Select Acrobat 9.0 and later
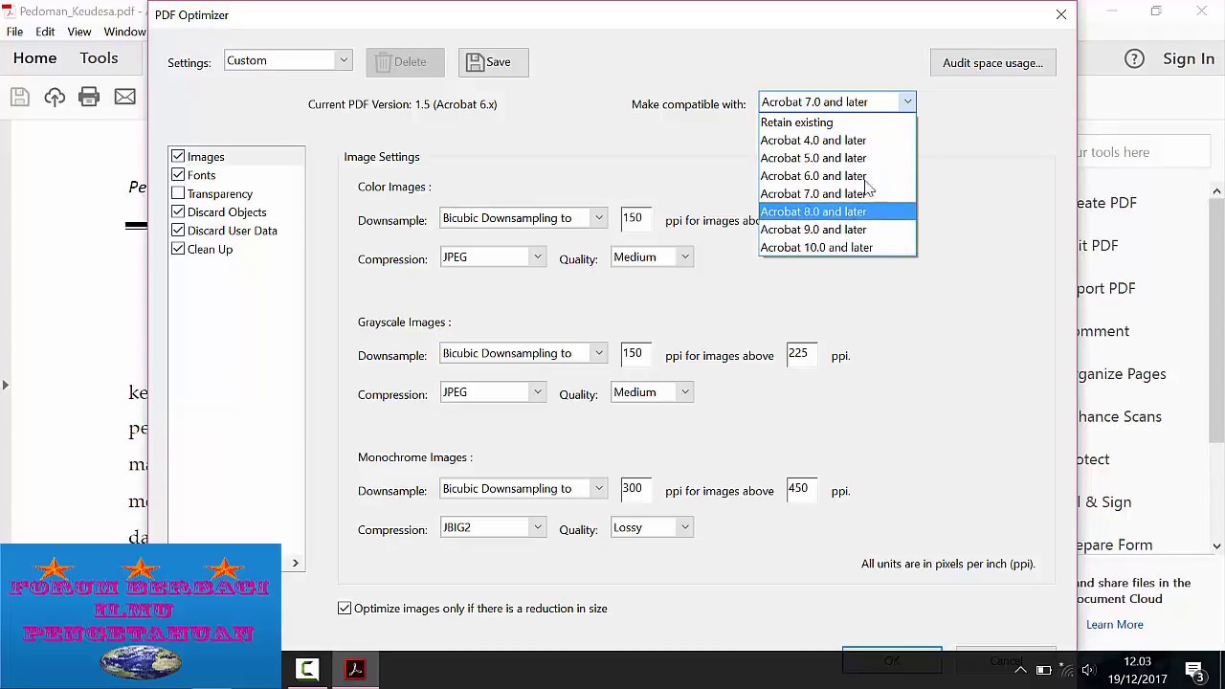Viewport: 1225px width, 689px height. click(837, 230)
